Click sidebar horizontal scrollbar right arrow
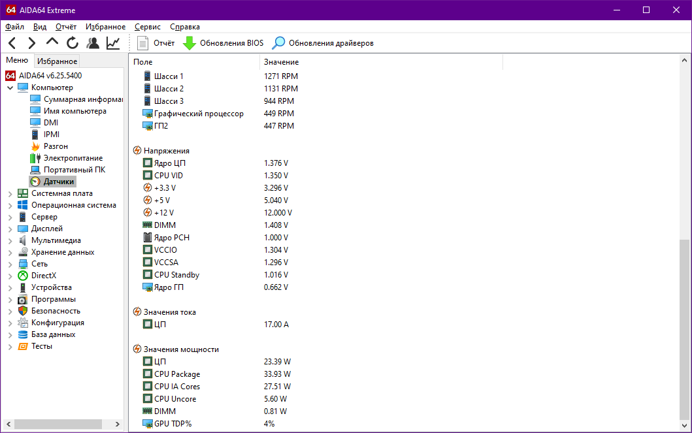The image size is (692, 433). pos(118,424)
